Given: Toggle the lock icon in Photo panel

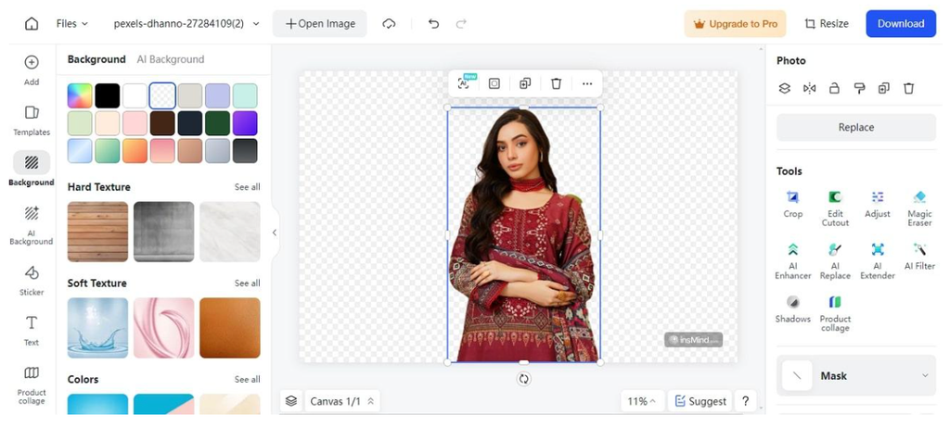Looking at the screenshot, I should 834,88.
